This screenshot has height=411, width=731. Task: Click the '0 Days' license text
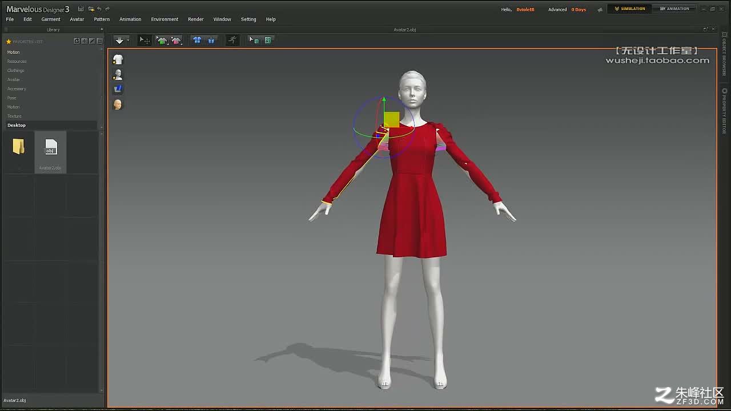point(579,10)
